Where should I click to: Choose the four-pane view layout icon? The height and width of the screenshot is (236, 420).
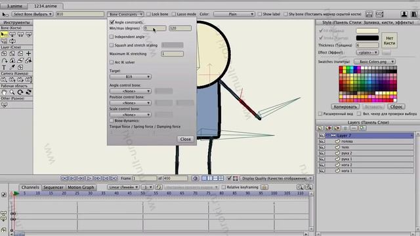point(221,178)
